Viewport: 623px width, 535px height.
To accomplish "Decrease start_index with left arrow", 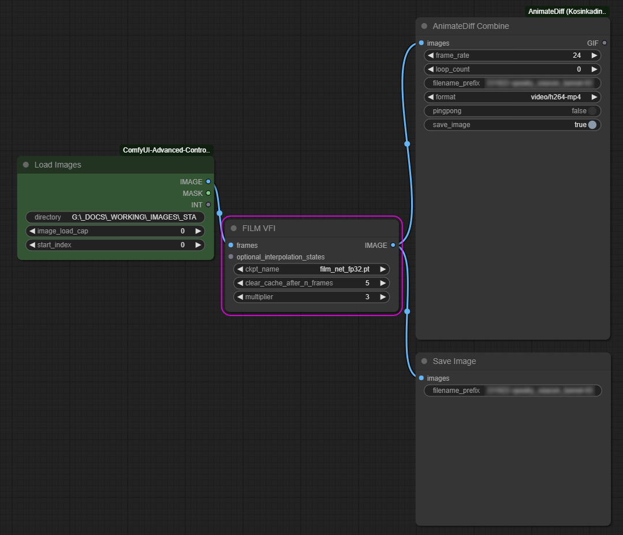I will pyautogui.click(x=32, y=245).
